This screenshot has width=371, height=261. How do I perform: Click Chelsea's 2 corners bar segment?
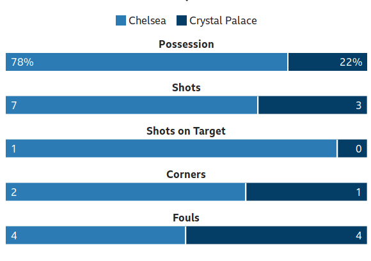pyautogui.click(x=125, y=192)
